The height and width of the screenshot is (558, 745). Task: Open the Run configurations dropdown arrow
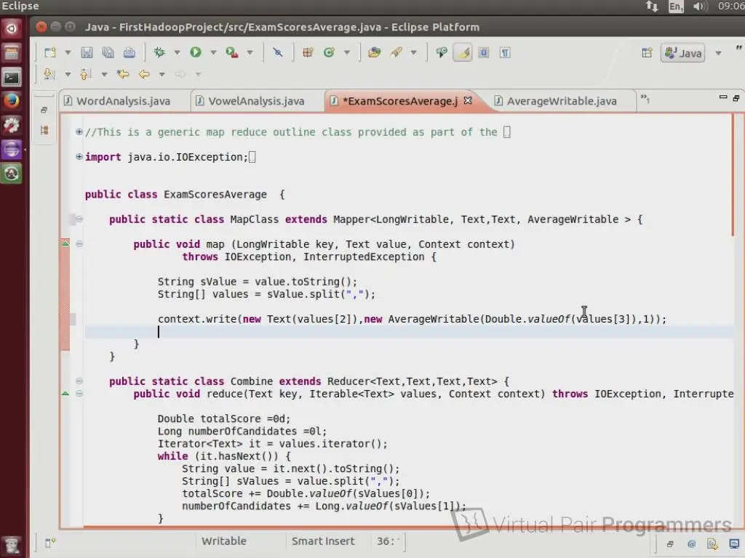tap(213, 52)
